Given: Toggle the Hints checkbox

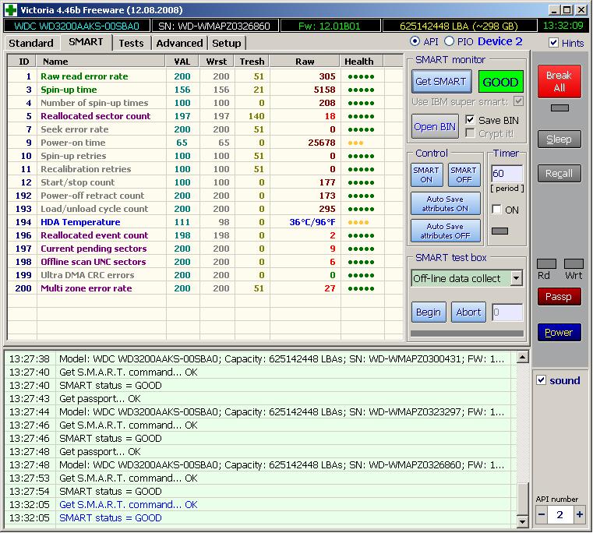Looking at the screenshot, I should coord(553,42).
